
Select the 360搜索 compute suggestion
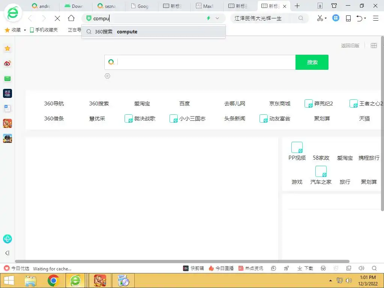coord(153,31)
